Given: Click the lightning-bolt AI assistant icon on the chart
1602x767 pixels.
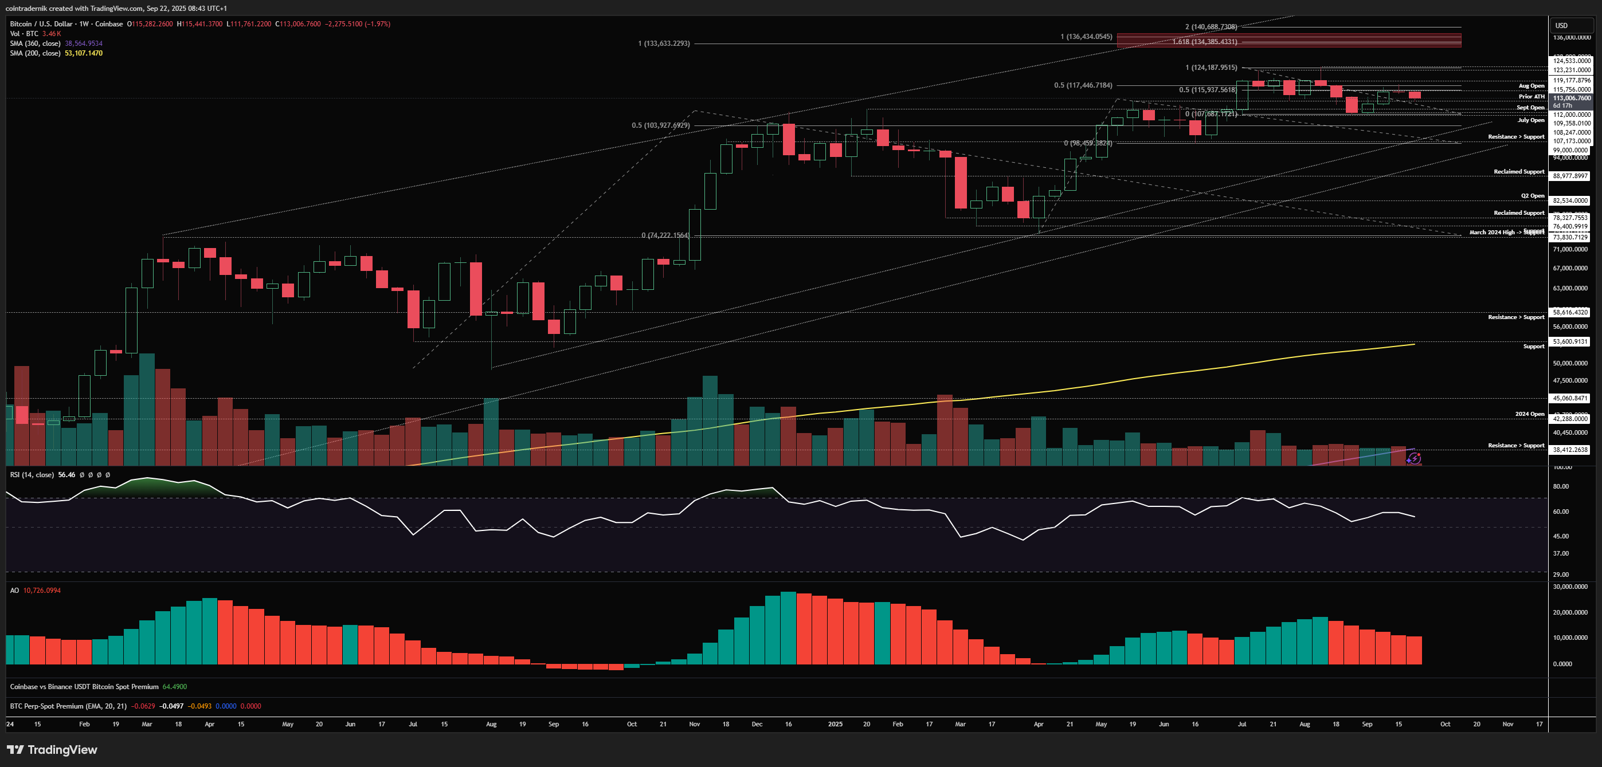Looking at the screenshot, I should click(x=1415, y=459).
